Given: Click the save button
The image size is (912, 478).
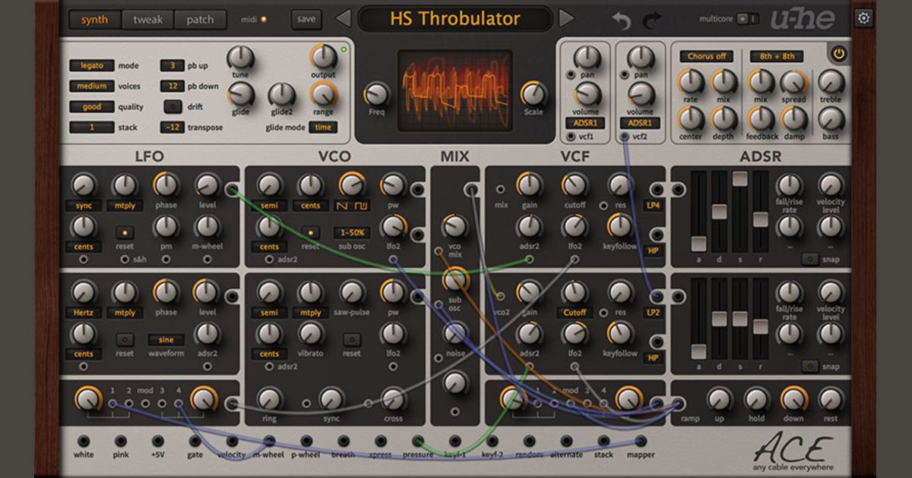Looking at the screenshot, I should point(306,20).
